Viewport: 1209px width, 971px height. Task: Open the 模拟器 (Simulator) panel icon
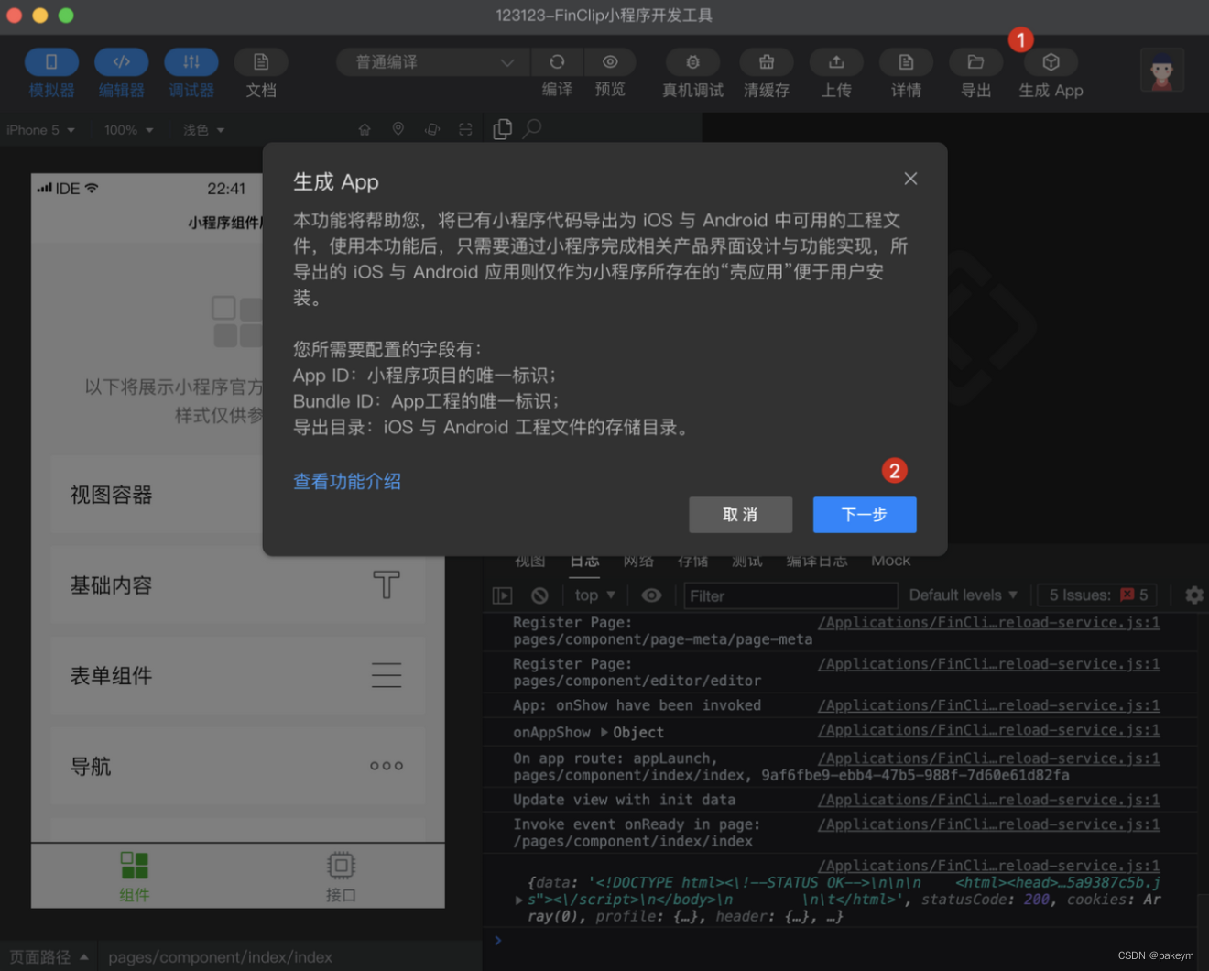(51, 61)
